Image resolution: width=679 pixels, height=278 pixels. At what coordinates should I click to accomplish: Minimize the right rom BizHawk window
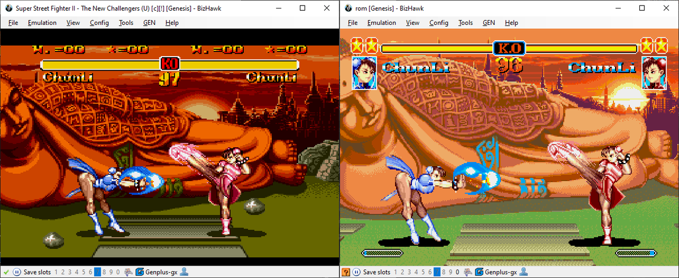coord(617,8)
